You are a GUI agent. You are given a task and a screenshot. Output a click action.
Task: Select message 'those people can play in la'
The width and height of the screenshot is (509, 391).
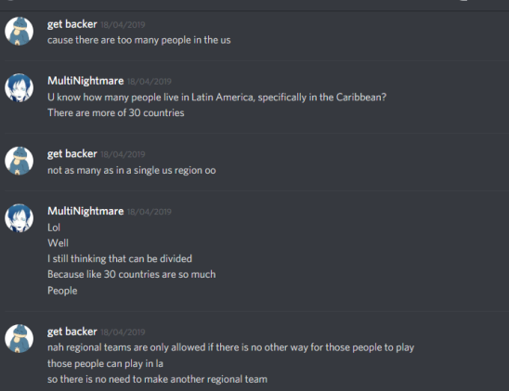(x=105, y=364)
